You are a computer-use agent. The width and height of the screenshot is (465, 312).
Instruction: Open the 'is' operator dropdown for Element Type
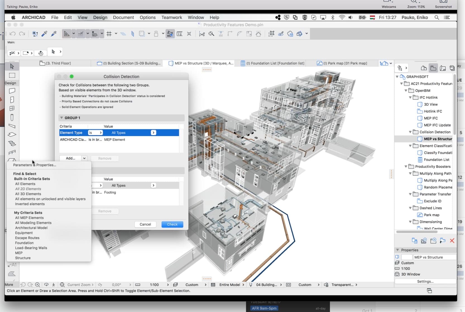pos(95,133)
